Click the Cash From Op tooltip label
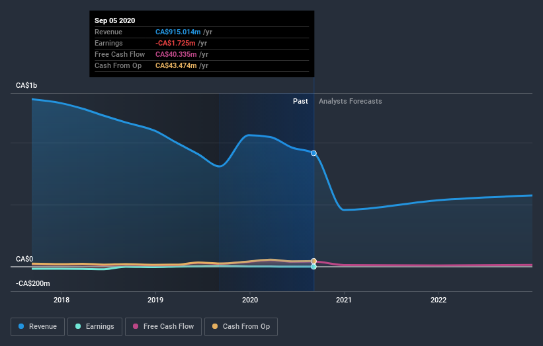543x346 pixels. click(118, 65)
